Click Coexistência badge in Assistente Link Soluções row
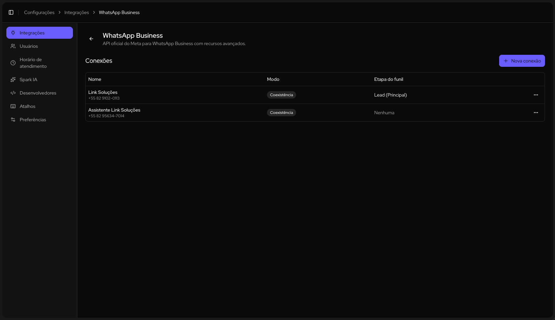Viewport: 555px width, 320px height. coord(281,113)
